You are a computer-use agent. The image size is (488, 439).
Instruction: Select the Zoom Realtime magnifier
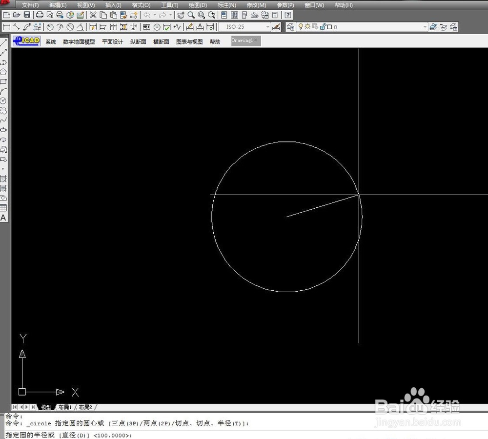[191, 15]
